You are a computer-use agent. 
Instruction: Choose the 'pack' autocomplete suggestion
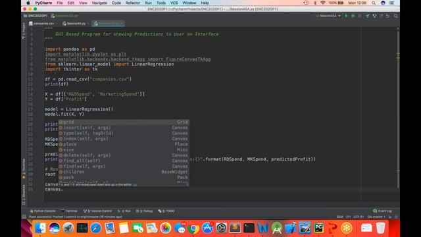coord(124,177)
